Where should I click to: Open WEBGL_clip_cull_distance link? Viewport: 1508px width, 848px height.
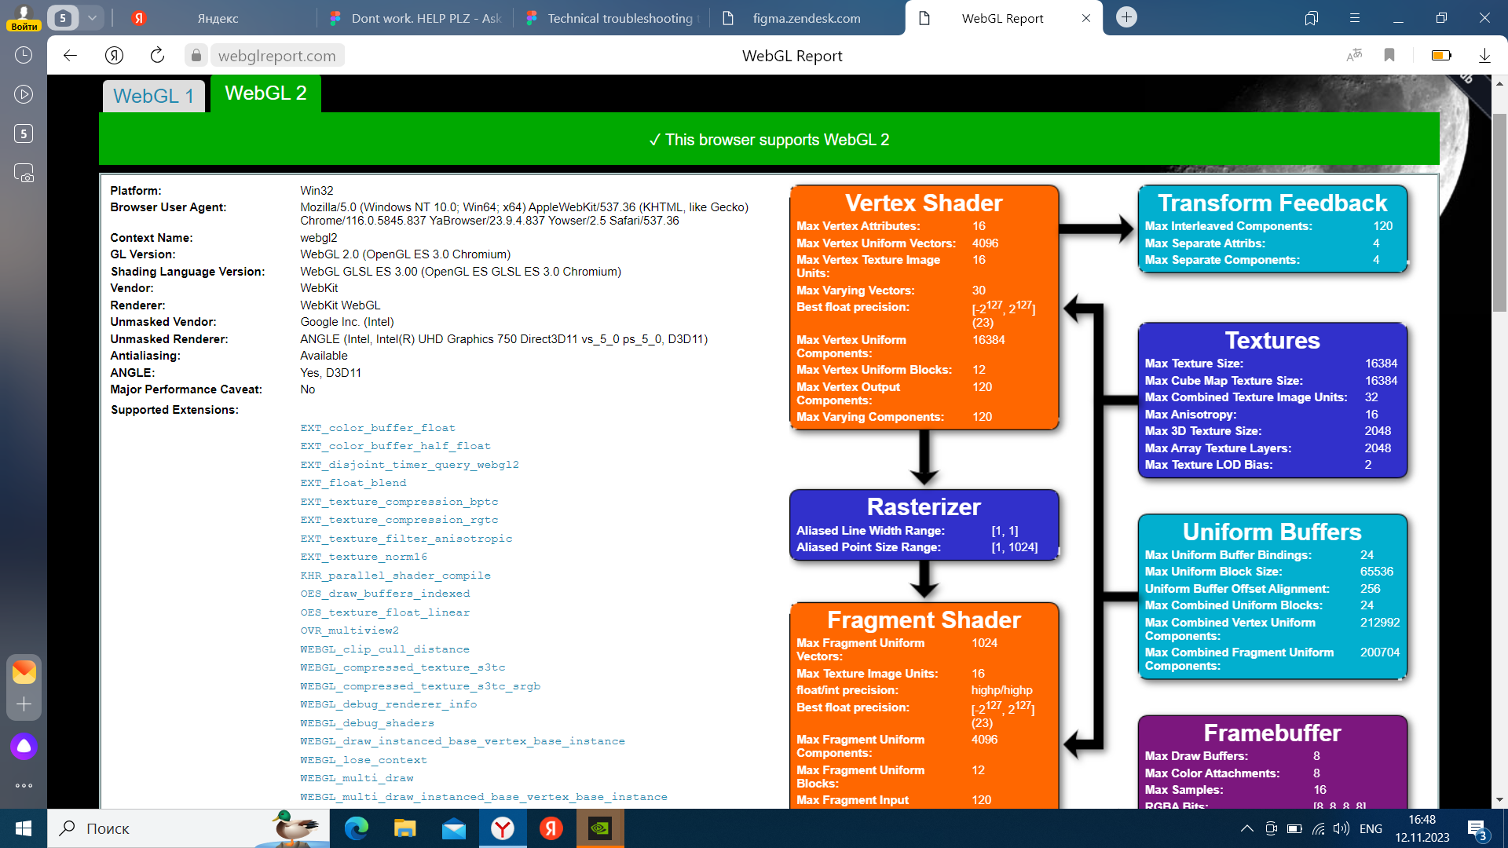385,649
